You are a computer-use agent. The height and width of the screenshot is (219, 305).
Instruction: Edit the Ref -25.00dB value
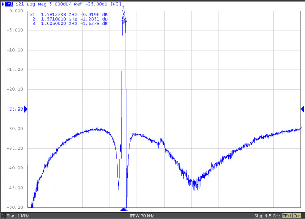pyautogui.click(x=95, y=4)
